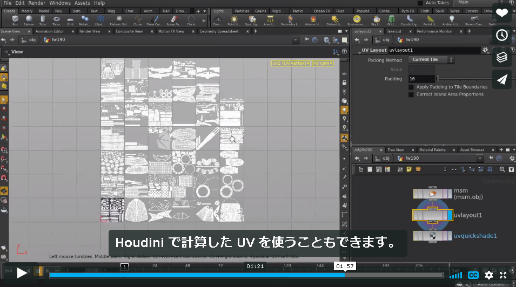Select the Grid shelf tool
The height and width of the screenshot is (287, 516).
point(70,20)
